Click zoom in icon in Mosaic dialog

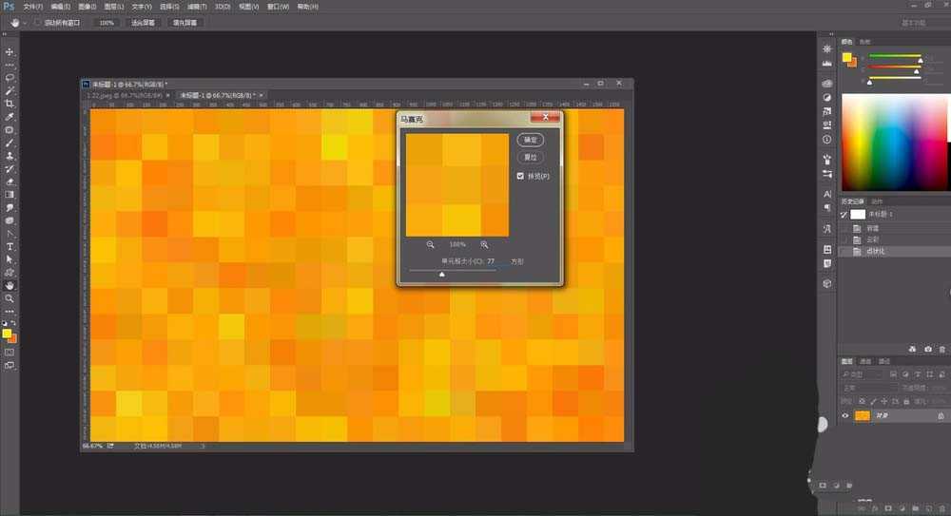(x=484, y=244)
